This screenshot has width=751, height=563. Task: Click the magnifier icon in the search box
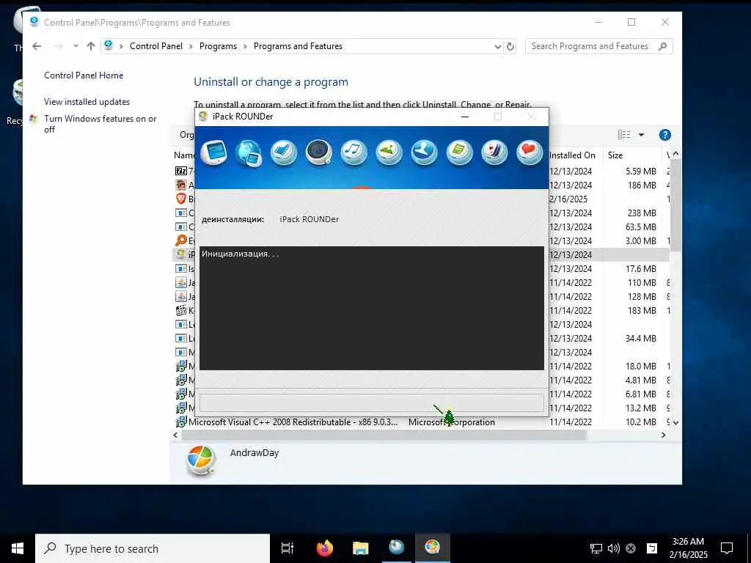[663, 46]
